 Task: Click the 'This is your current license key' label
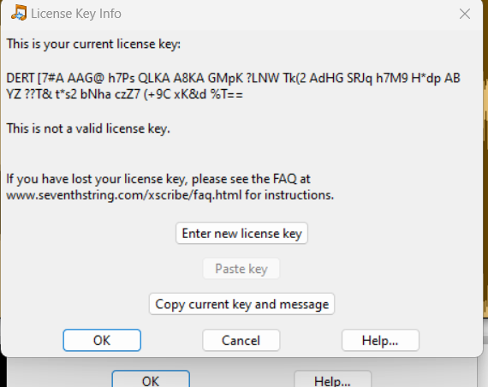click(x=93, y=44)
